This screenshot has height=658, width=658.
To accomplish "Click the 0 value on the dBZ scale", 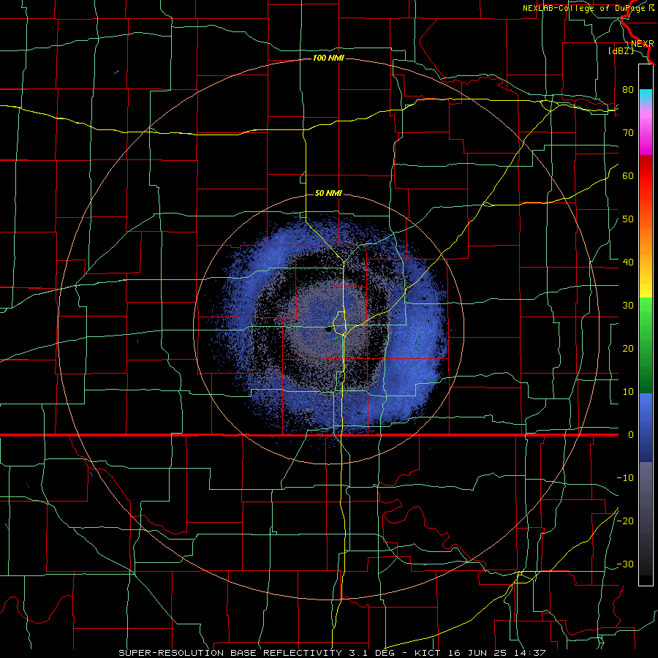I will tap(631, 435).
